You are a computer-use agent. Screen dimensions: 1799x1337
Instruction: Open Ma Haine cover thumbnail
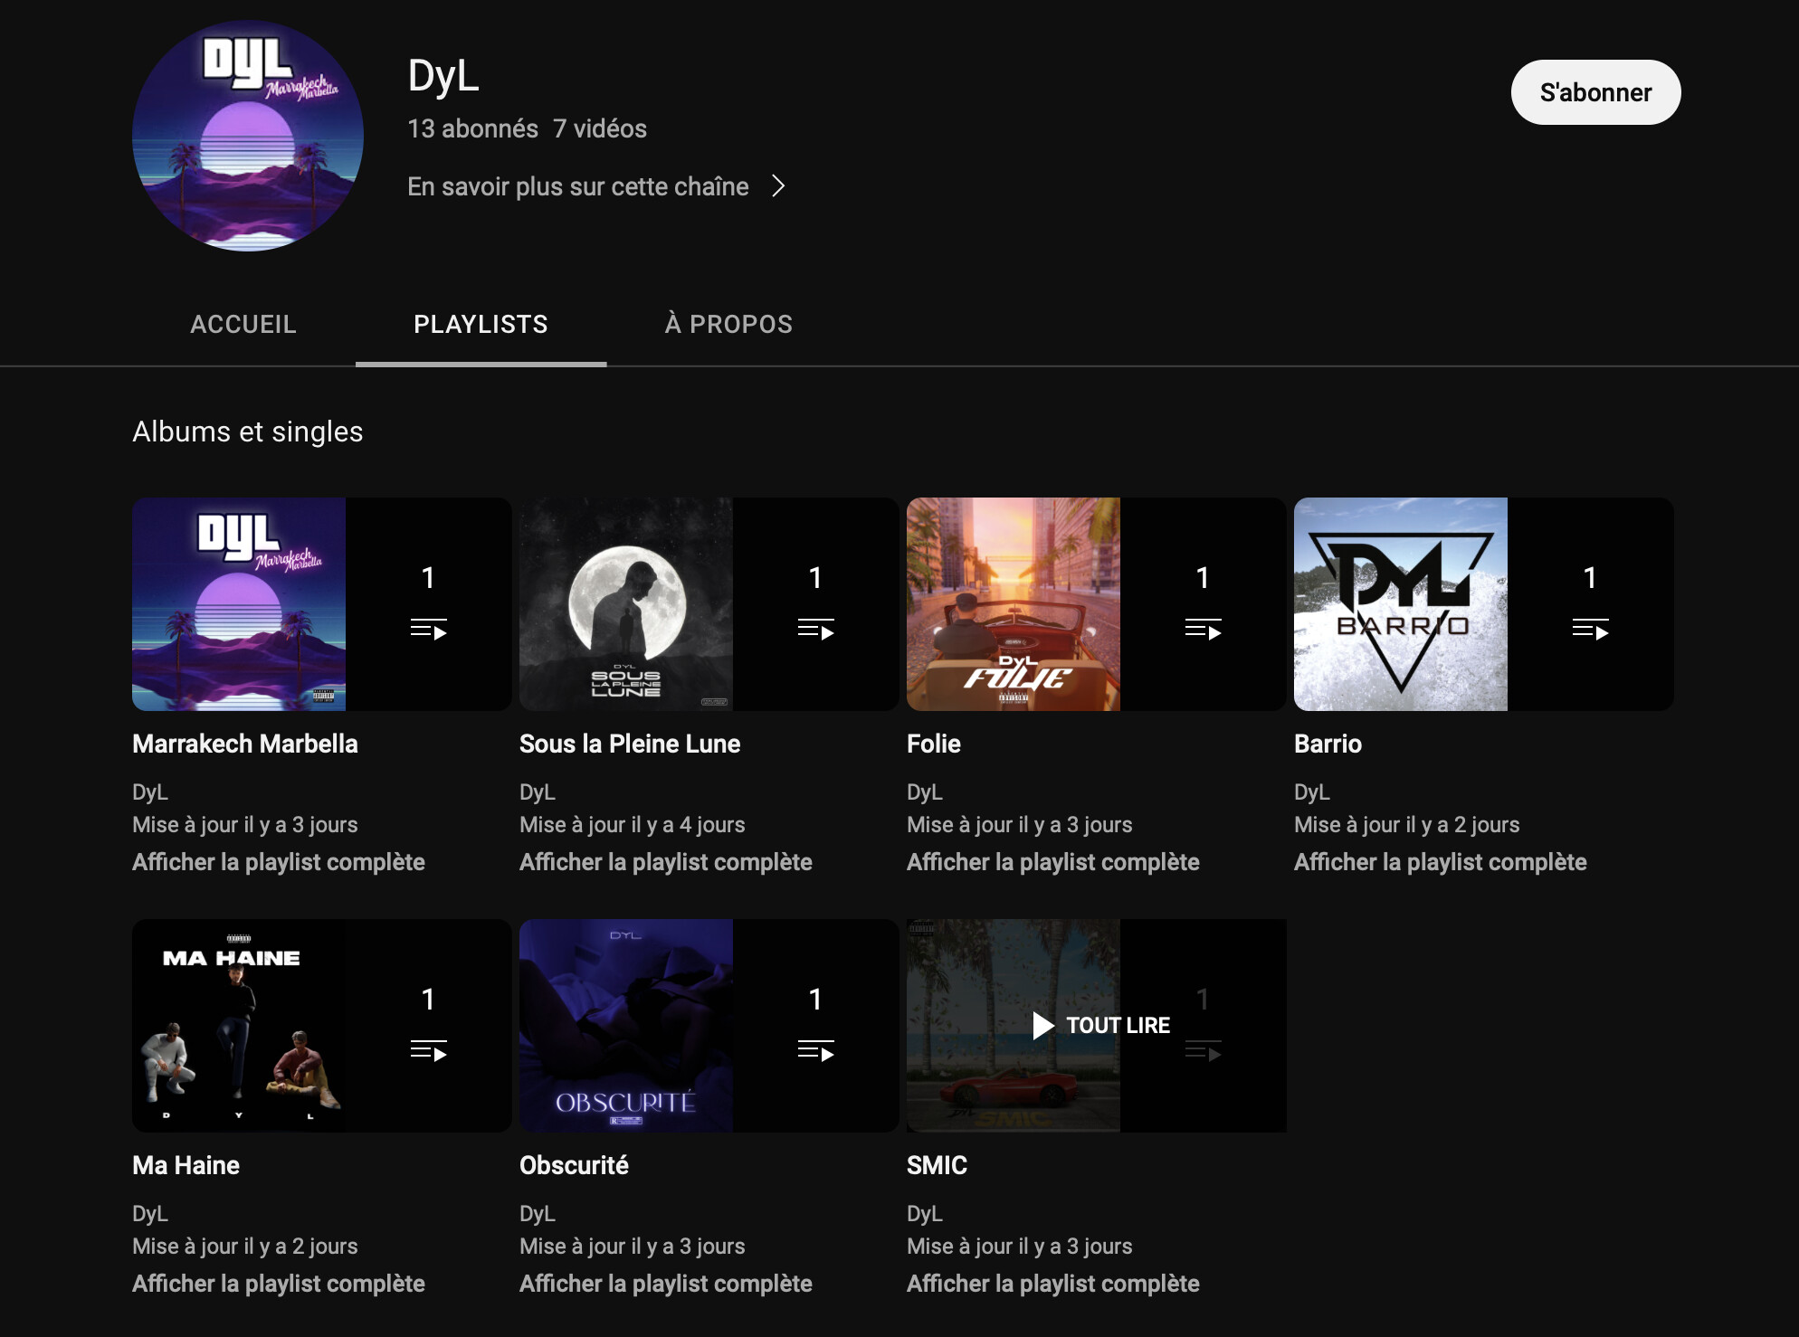click(239, 1026)
